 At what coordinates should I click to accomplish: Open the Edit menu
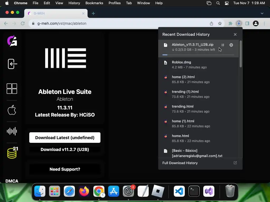pyautogui.click(x=47, y=3)
